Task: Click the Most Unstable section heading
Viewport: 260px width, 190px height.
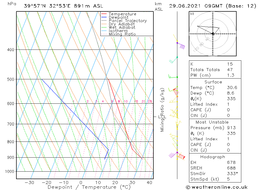Action: point(212,122)
